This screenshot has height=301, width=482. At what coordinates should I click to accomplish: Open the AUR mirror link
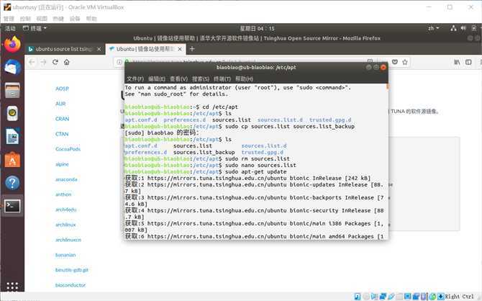(x=60, y=104)
